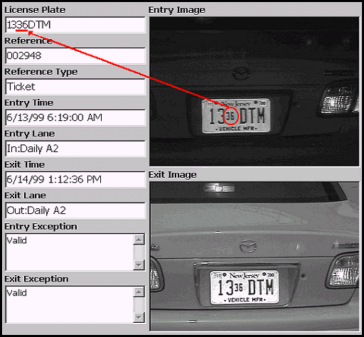Click the Mazda logo in Exit Image
Image resolution: width=364 pixels, height=337 pixels.
point(248,246)
